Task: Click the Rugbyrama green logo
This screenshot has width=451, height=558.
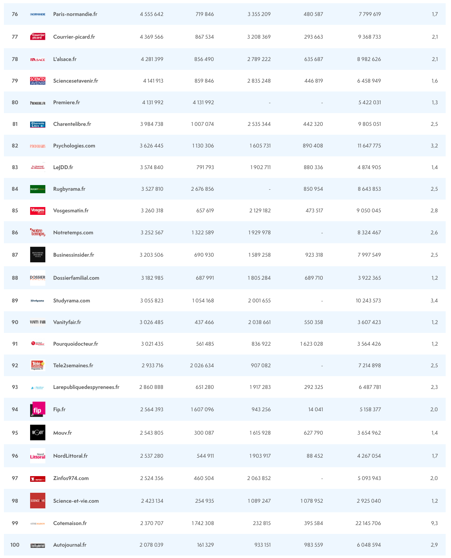Action: 38,189
